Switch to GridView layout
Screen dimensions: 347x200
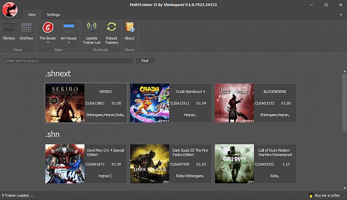click(x=26, y=31)
